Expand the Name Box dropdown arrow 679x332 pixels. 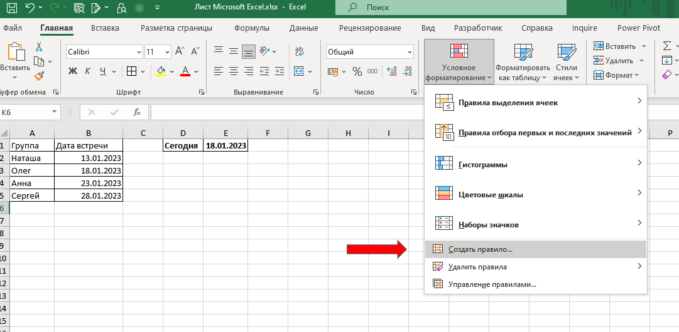tap(55, 113)
